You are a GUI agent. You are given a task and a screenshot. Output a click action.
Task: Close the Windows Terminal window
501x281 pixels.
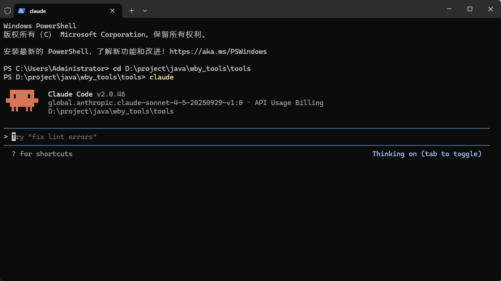[490, 9]
